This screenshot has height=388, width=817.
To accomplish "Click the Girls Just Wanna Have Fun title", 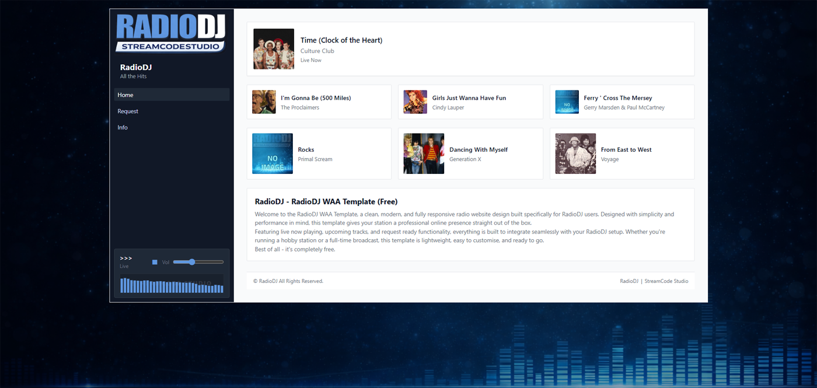I will click(x=469, y=98).
